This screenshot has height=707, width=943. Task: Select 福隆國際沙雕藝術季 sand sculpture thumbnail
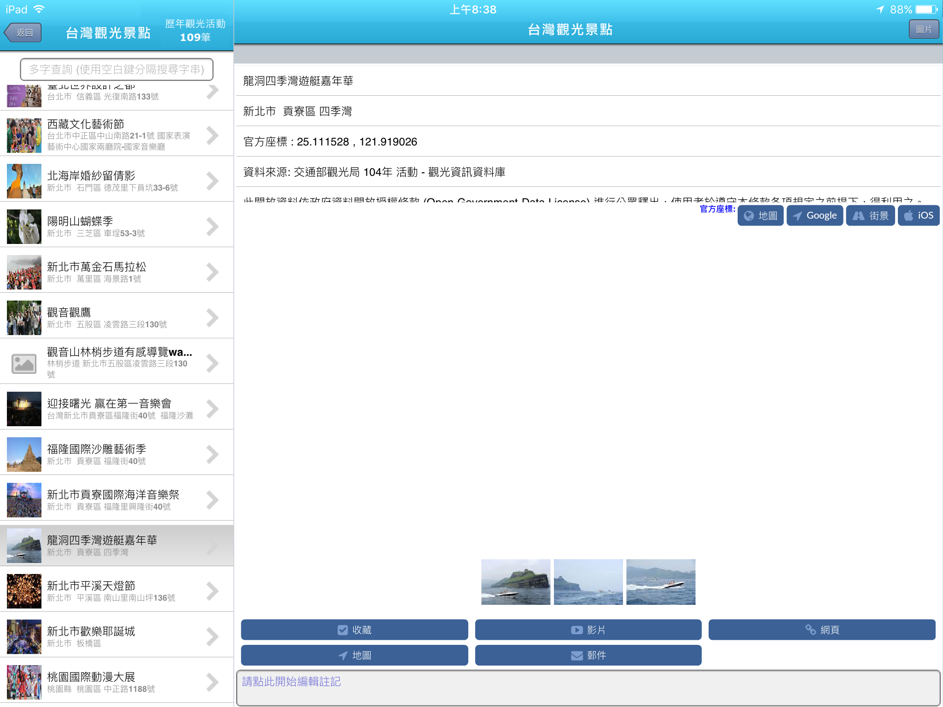point(24,454)
